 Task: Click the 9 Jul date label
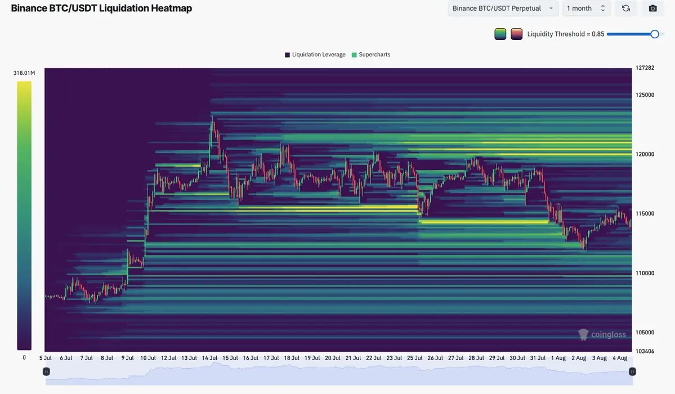(127, 358)
